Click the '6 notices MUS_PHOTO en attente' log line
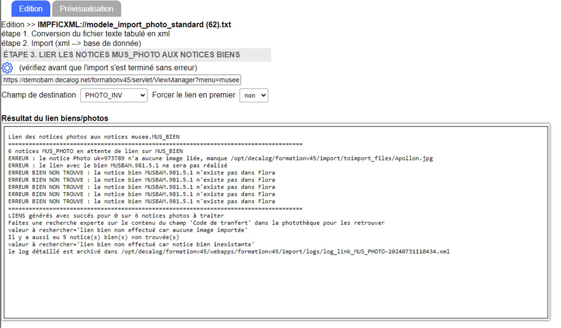This screenshot has width=561, height=328. point(96,151)
